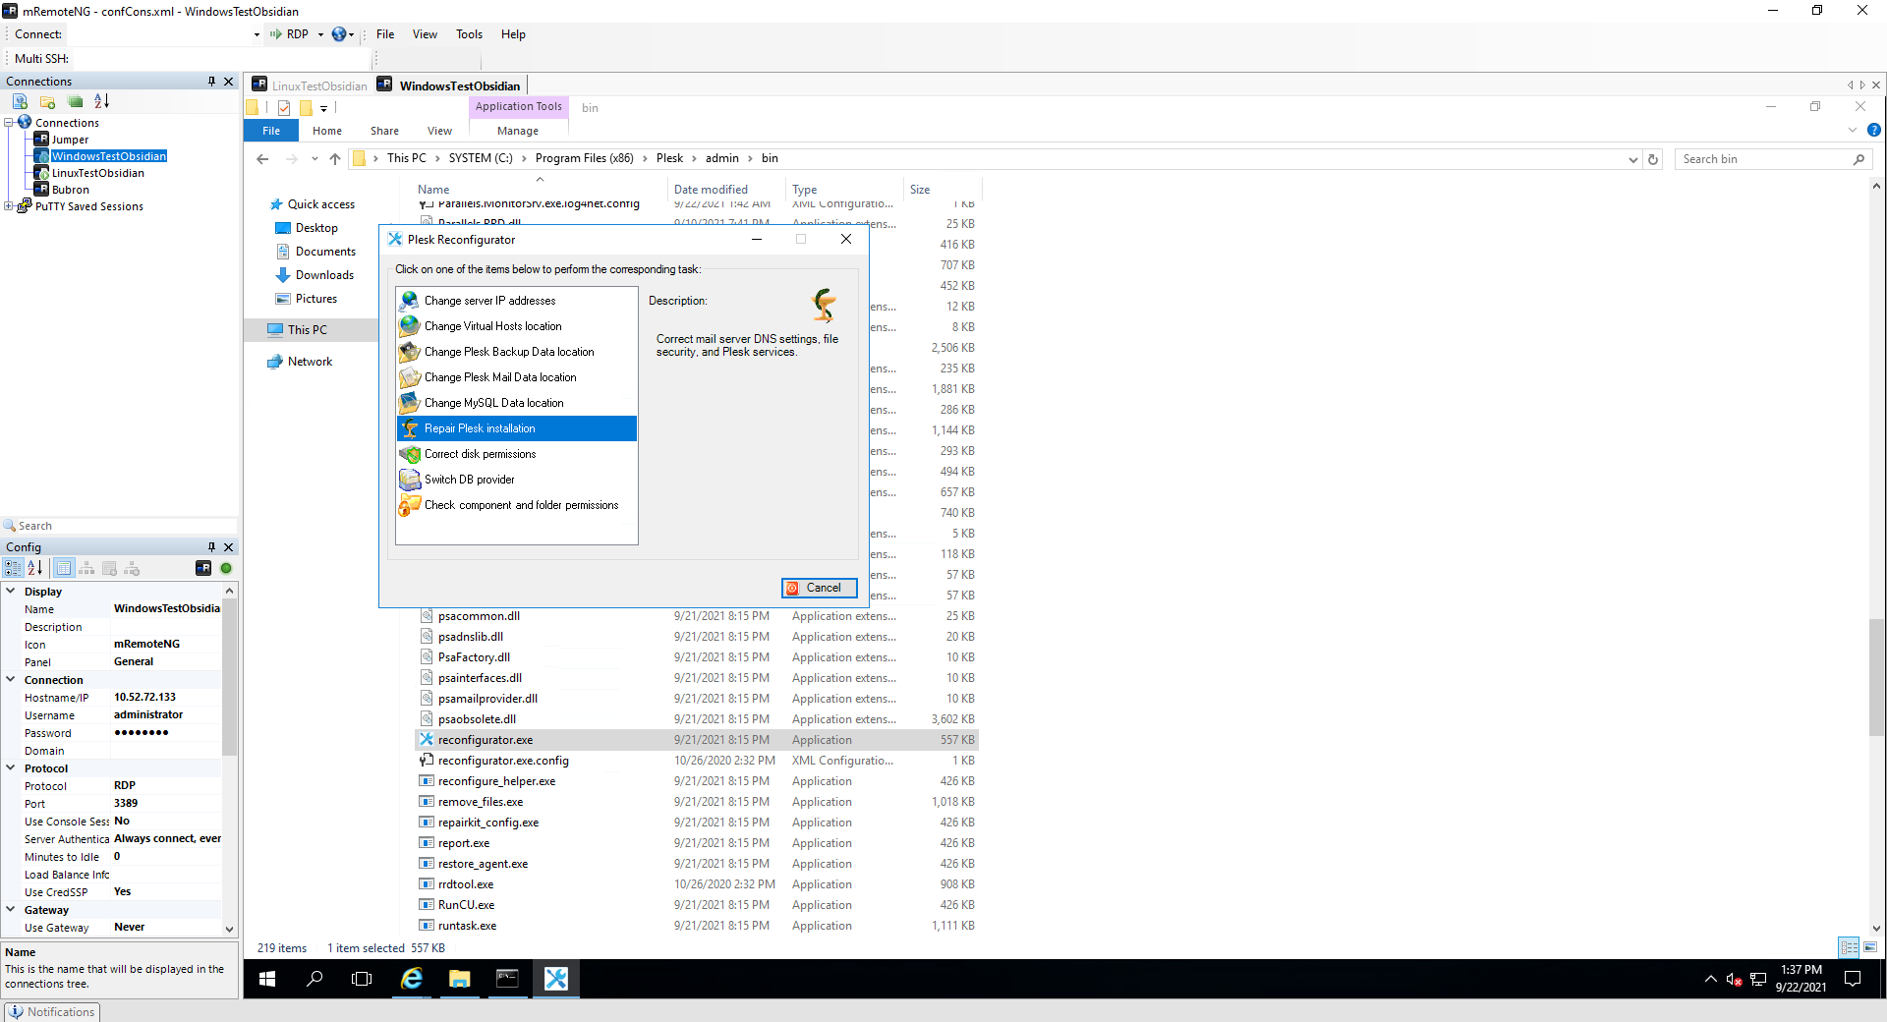Select the Bubron connection in tree
Viewport: 1887px width, 1022px height.
[71, 190]
